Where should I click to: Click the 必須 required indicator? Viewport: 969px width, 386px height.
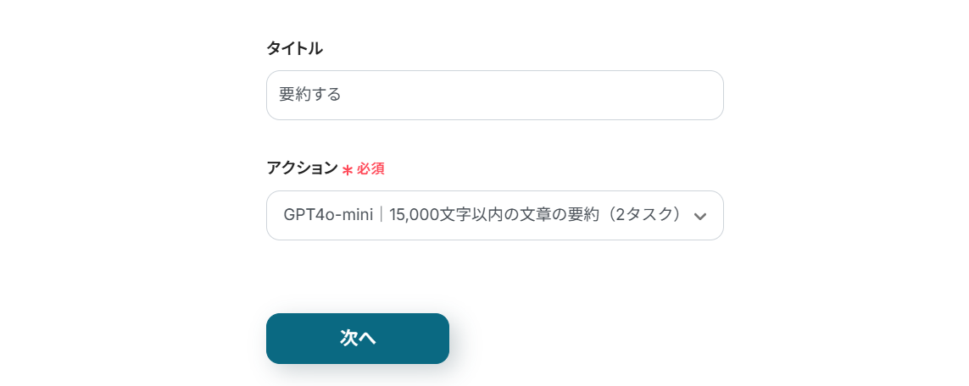(370, 169)
